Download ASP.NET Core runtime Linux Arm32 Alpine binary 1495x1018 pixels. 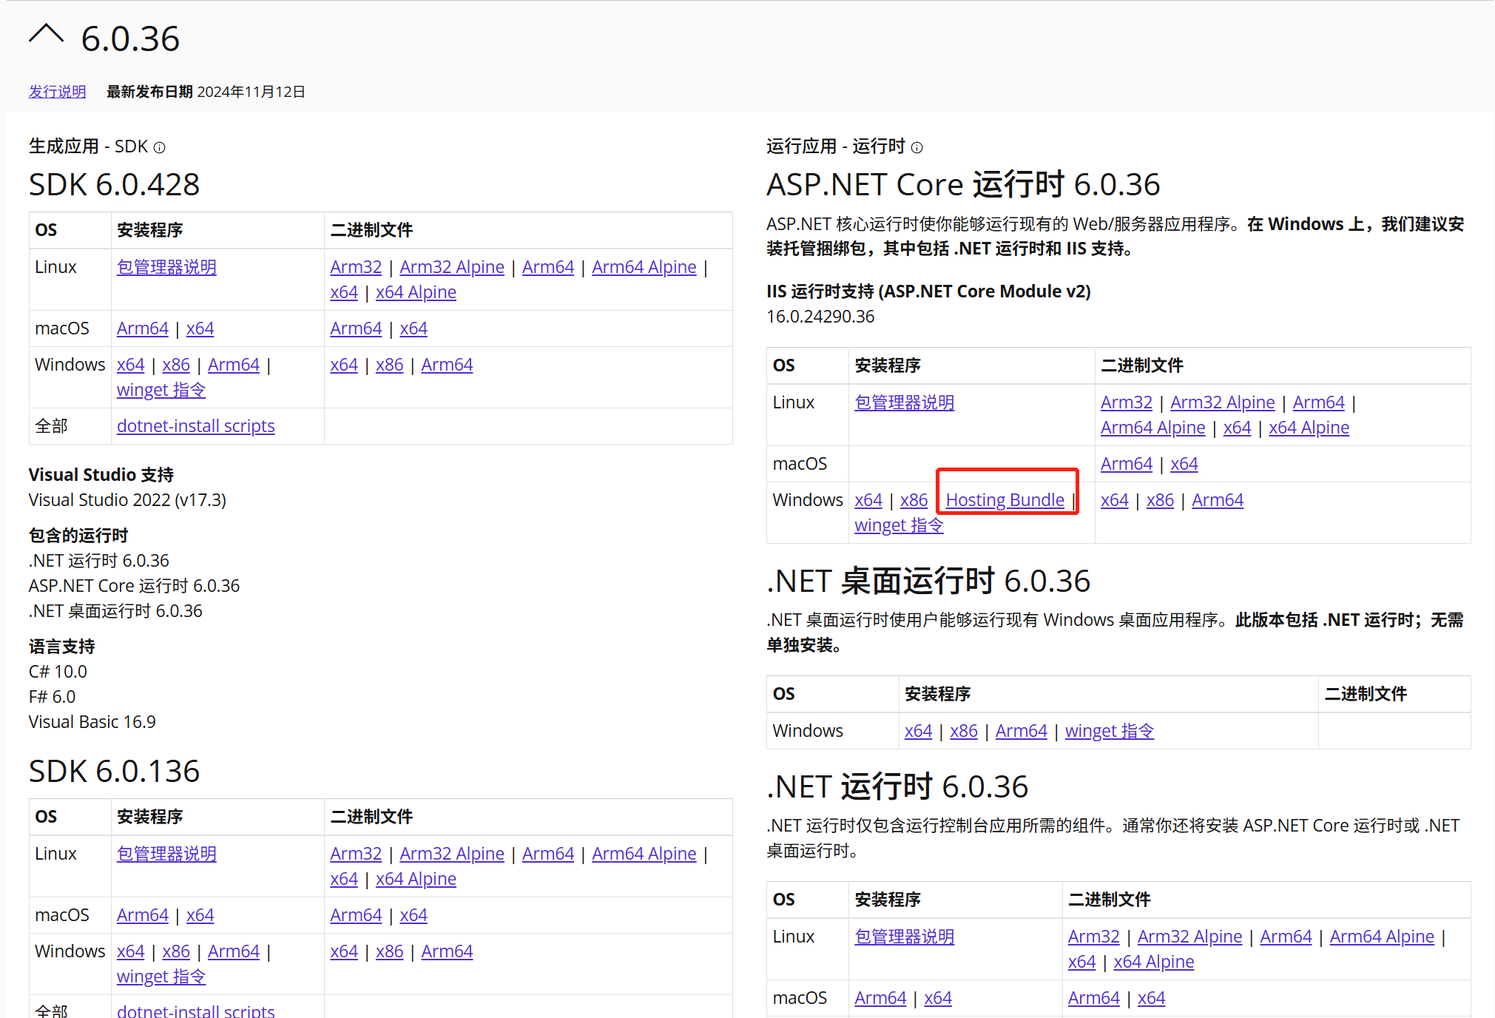point(1222,402)
